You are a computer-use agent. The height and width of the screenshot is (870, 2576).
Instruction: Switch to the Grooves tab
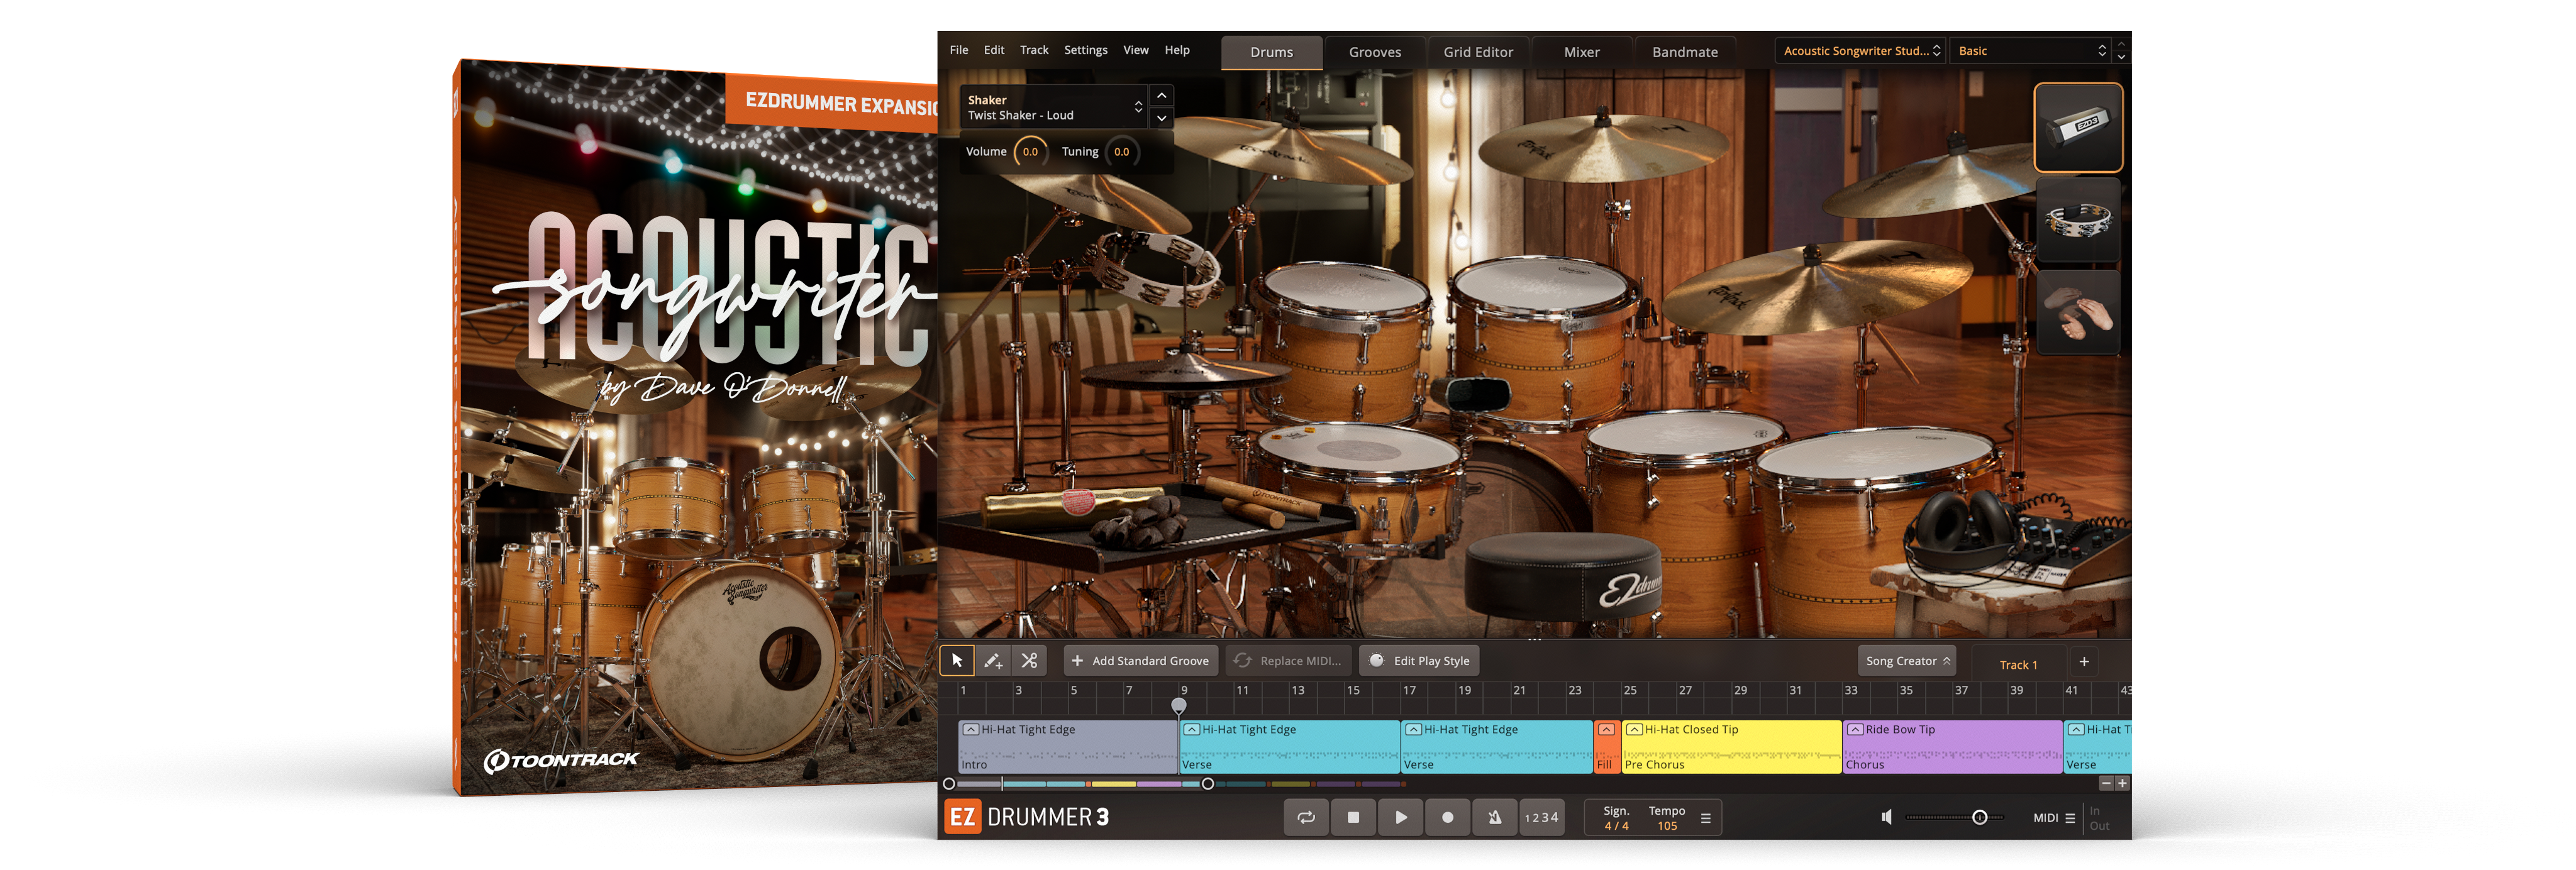[1374, 52]
